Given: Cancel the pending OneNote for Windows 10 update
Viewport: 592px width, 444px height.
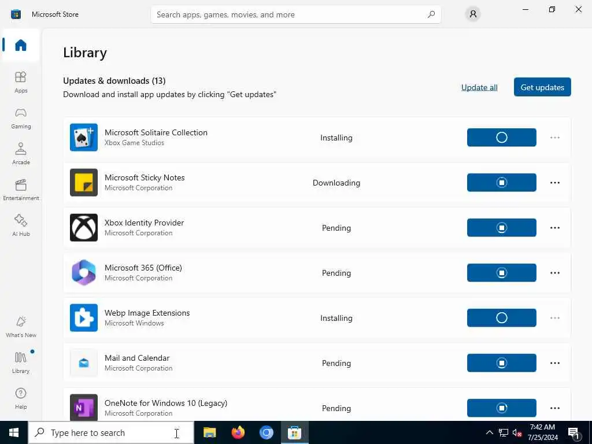Looking at the screenshot, I should point(501,408).
